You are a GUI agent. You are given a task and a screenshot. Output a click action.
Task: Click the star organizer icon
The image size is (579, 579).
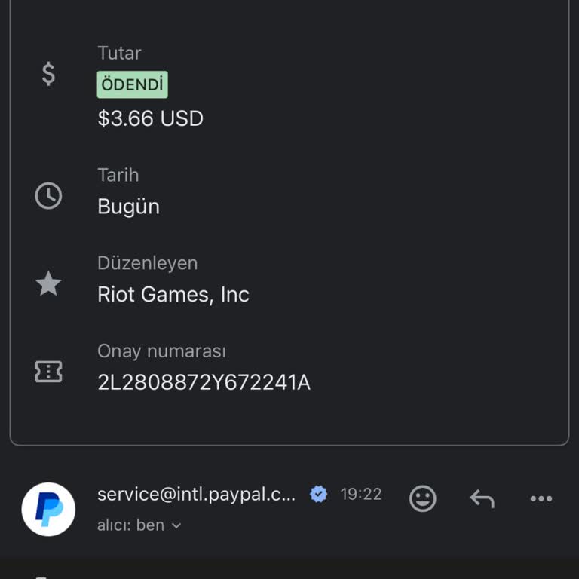click(x=48, y=284)
